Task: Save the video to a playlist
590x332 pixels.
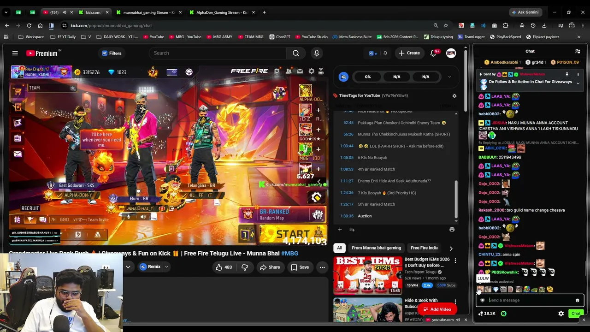Action: (x=300, y=267)
